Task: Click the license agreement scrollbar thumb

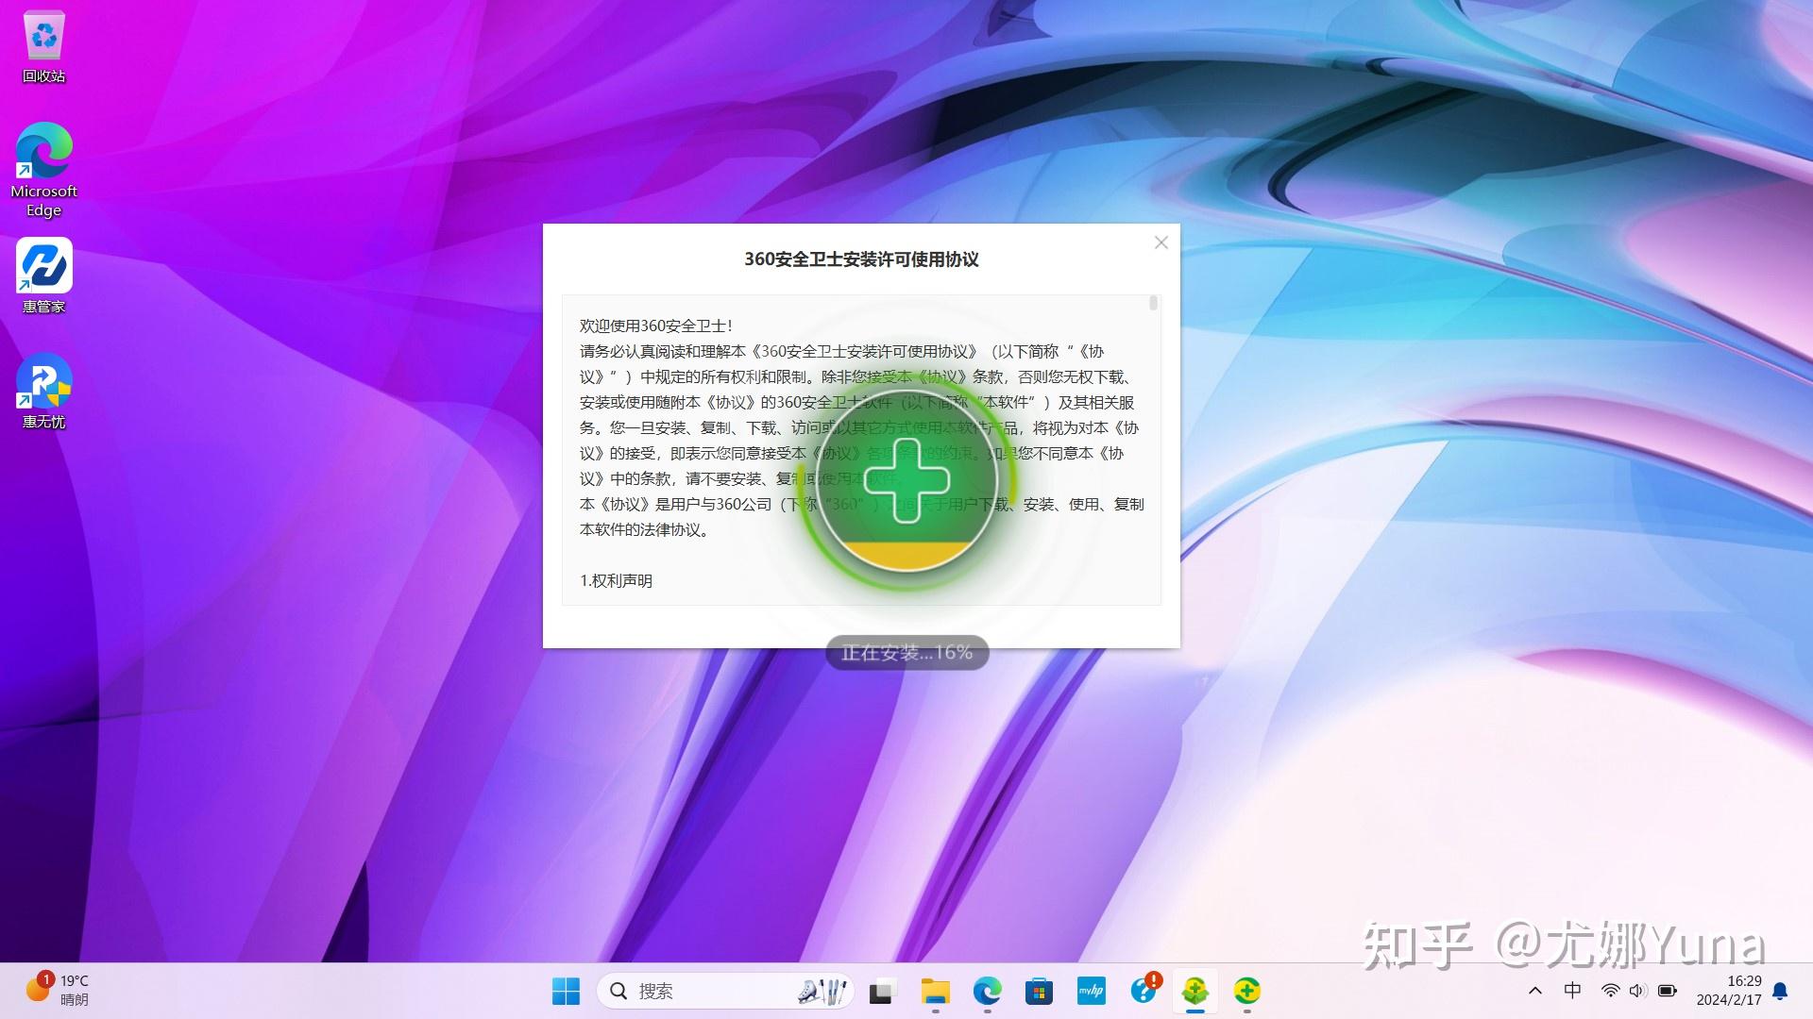Action: (x=1153, y=304)
